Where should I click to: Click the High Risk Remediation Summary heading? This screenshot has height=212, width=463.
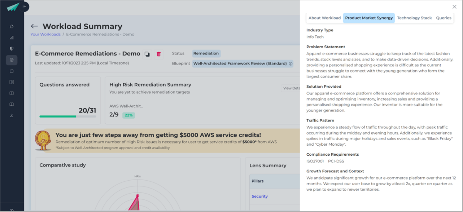pyautogui.click(x=150, y=85)
